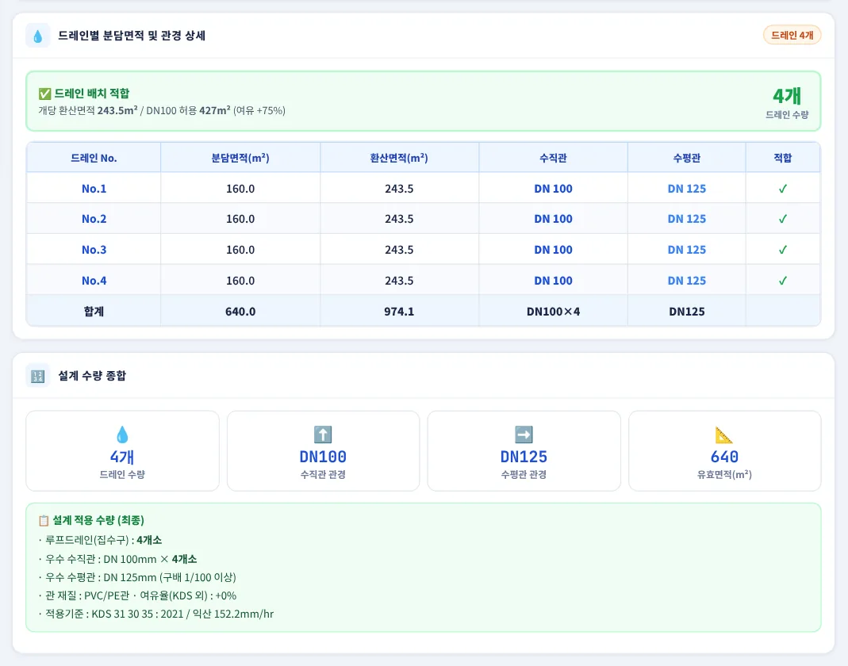The width and height of the screenshot is (848, 666).
Task: Select the No.3 drain label
Action: click(94, 250)
